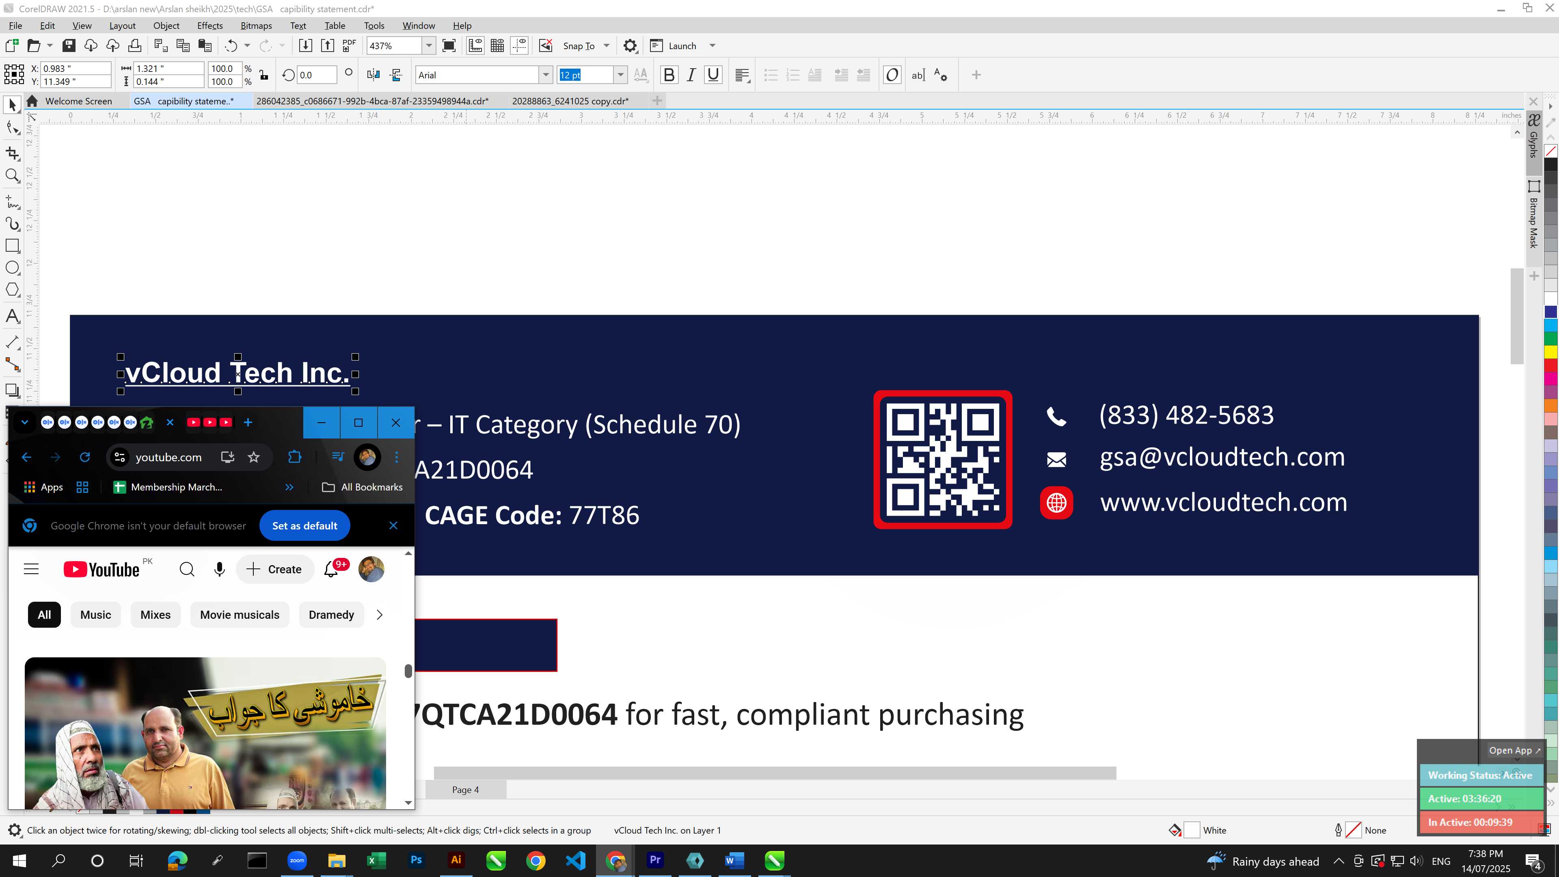Viewport: 1559px width, 877px height.
Task: Select the Zoom magnifier tool
Action: click(x=12, y=176)
